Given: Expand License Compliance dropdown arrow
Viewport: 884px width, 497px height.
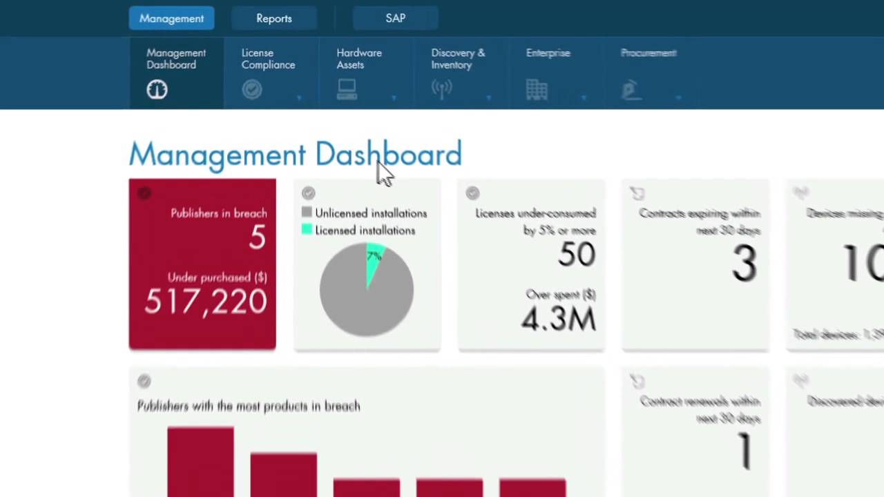Looking at the screenshot, I should point(299,98).
